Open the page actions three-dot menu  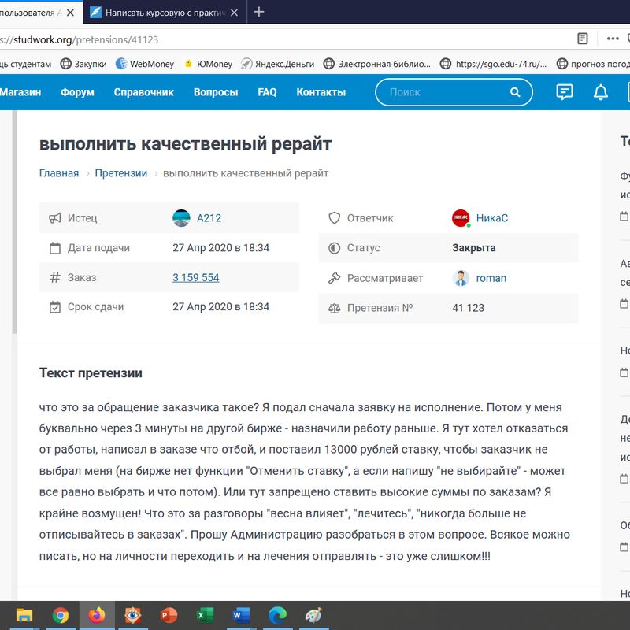point(613,38)
